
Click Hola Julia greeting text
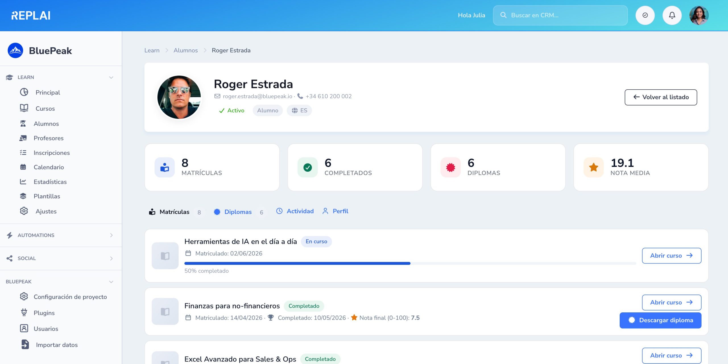471,15
